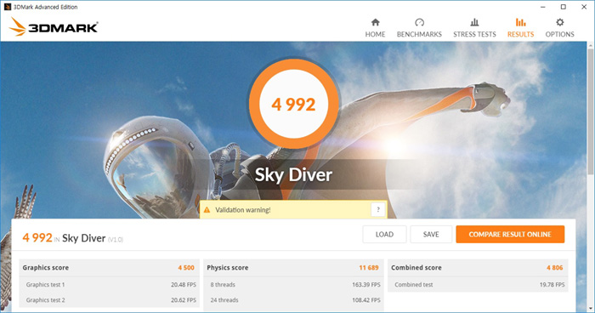
Task: Click the Combined score header row
Action: point(478,268)
